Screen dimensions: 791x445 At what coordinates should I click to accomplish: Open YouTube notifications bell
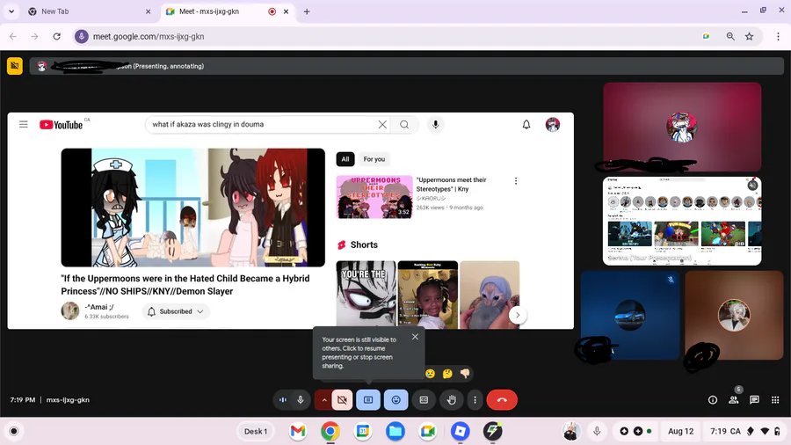click(526, 125)
